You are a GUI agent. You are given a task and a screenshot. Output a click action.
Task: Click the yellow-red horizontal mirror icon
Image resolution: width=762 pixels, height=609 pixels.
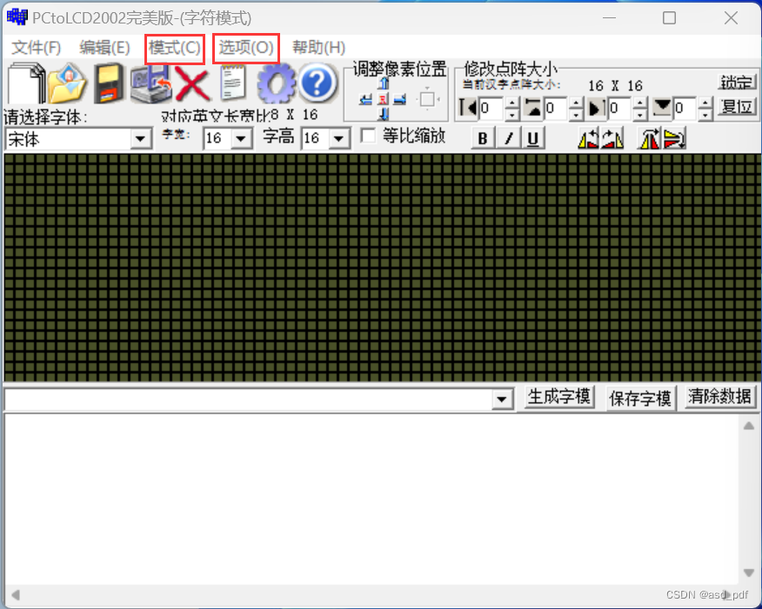click(650, 139)
